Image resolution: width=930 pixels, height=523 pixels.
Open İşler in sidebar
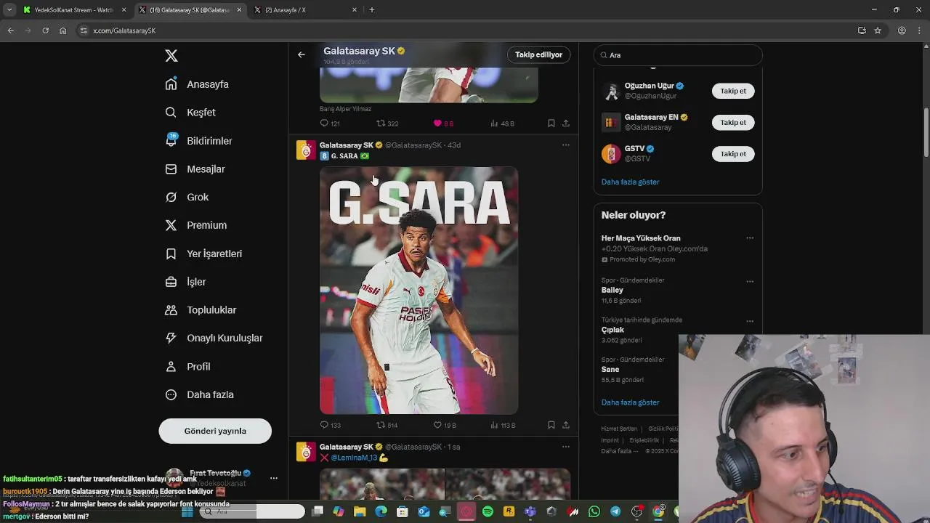(185, 282)
